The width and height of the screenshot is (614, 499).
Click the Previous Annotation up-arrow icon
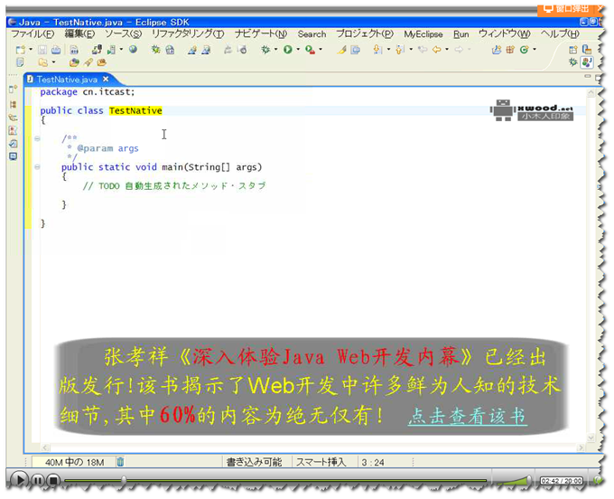click(x=400, y=50)
